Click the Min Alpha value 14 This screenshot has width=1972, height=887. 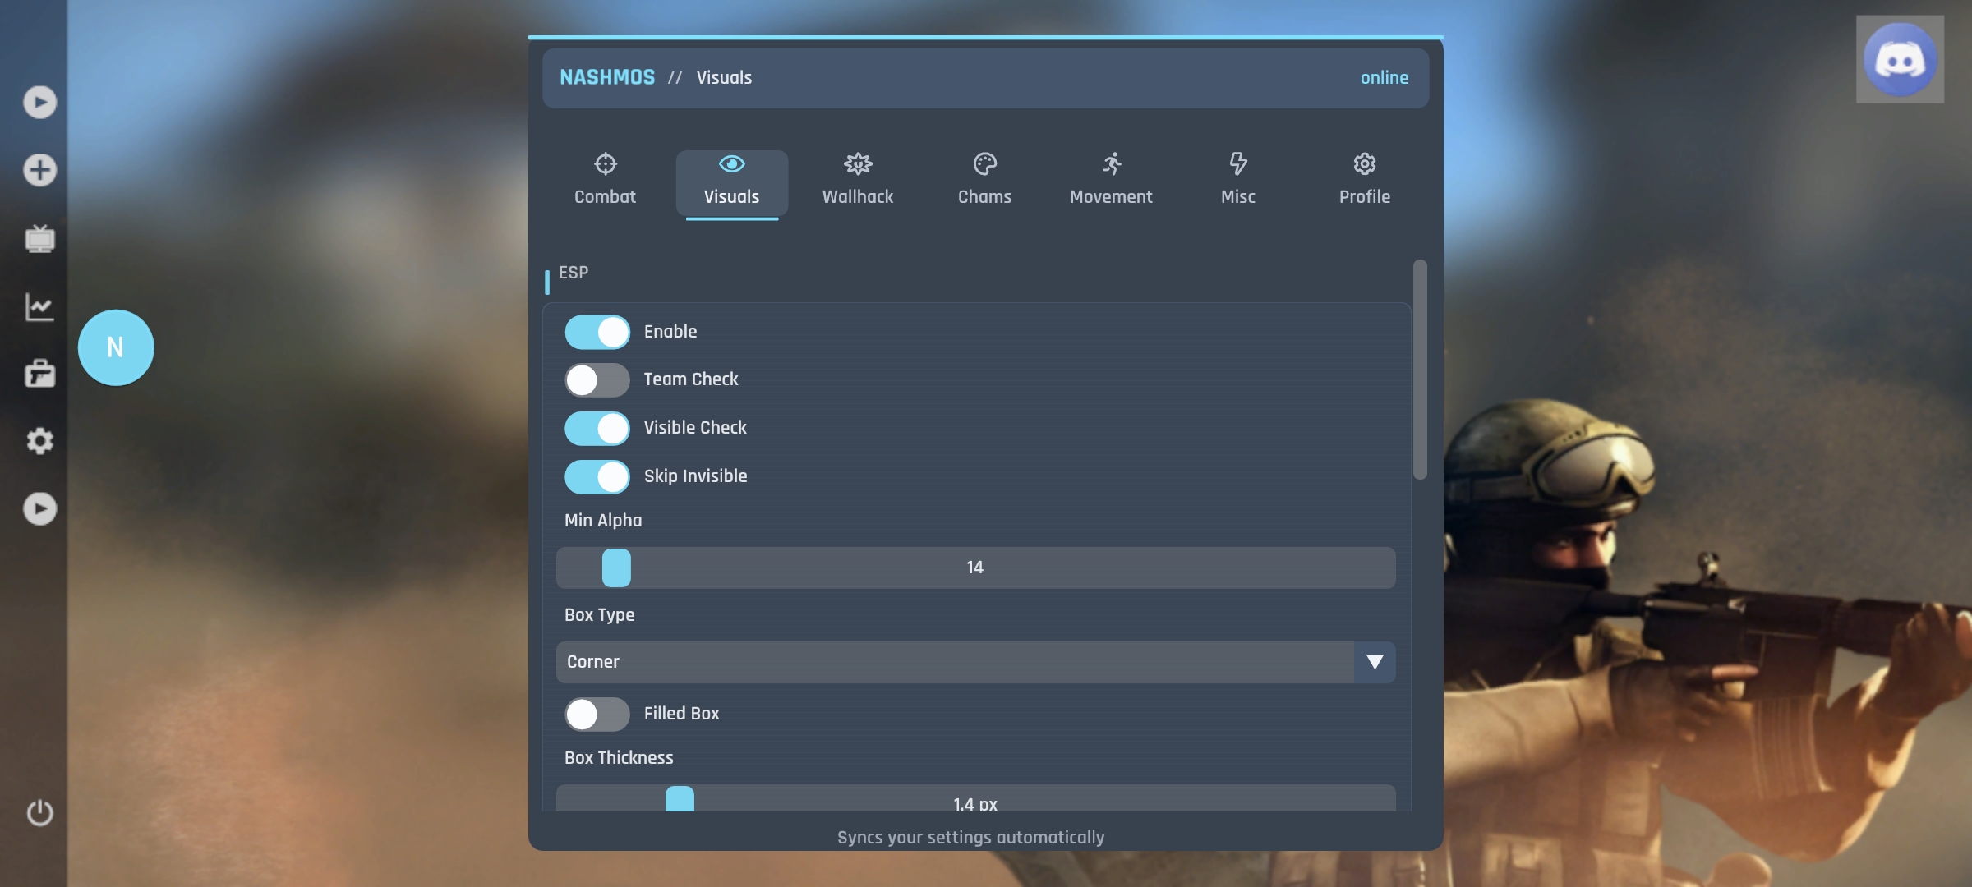[975, 568]
